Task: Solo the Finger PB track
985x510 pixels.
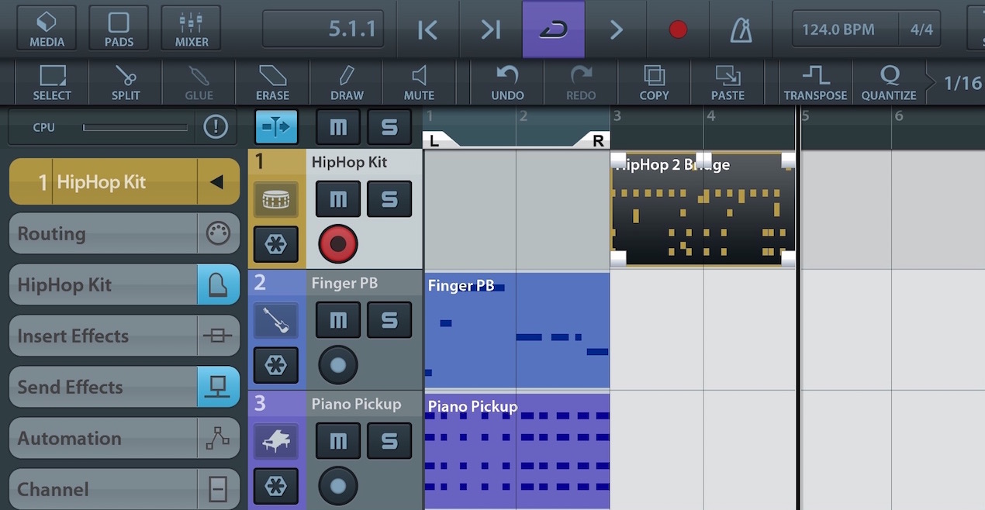Action: point(389,319)
